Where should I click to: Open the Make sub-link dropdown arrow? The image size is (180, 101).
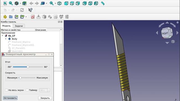(26, 17)
